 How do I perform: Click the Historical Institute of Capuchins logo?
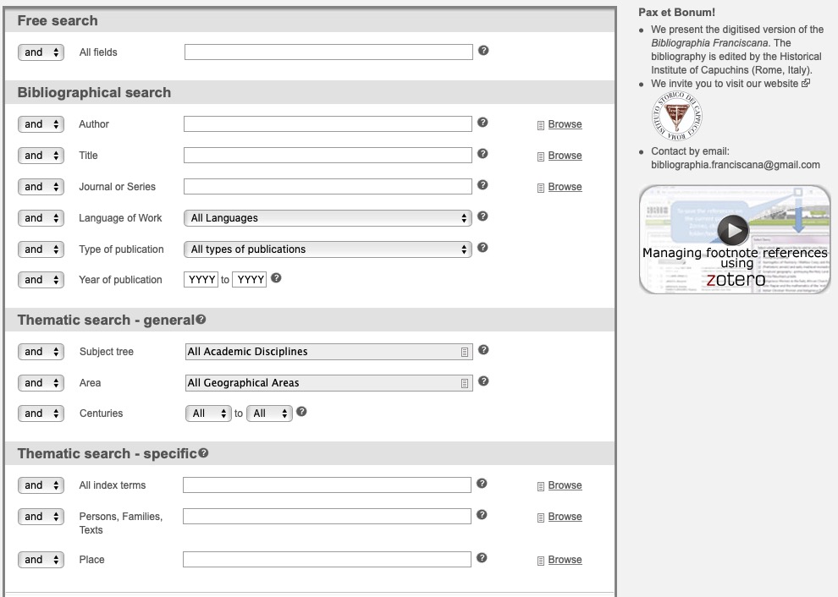(676, 116)
